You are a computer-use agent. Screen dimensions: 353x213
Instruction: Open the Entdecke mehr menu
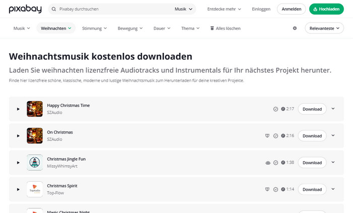[x=224, y=9]
